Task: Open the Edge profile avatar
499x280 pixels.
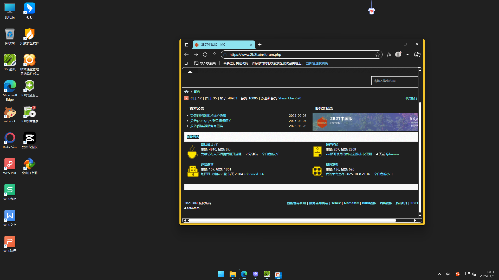Action: coord(398,54)
